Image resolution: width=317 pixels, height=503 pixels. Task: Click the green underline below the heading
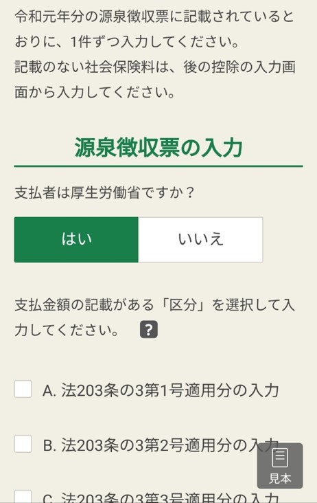pos(158,166)
